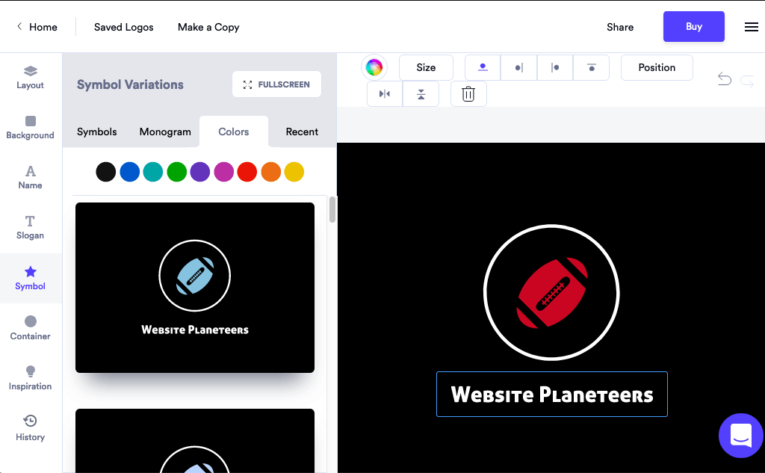The width and height of the screenshot is (765, 473).
Task: Switch to the Recent tab
Action: [302, 132]
